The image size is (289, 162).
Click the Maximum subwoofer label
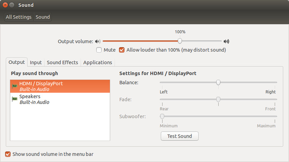coord(266,126)
